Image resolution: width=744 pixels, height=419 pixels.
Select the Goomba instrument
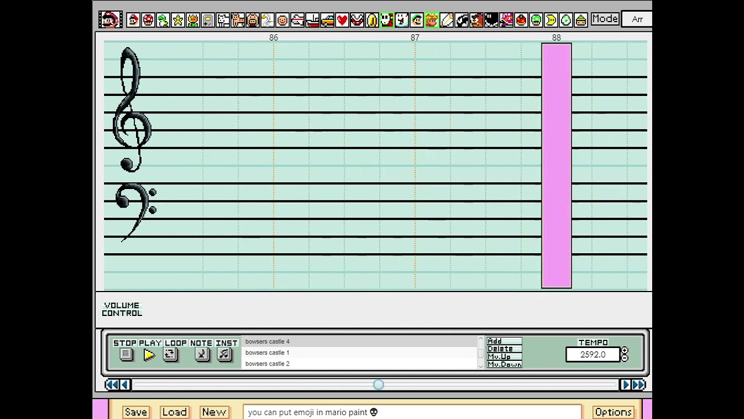pyautogui.click(x=476, y=20)
